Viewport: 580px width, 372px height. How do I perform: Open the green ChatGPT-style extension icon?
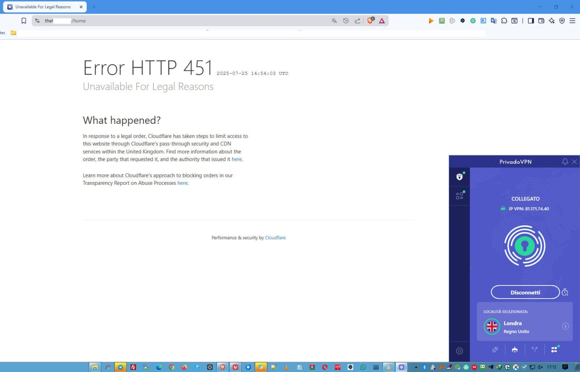coord(473,21)
